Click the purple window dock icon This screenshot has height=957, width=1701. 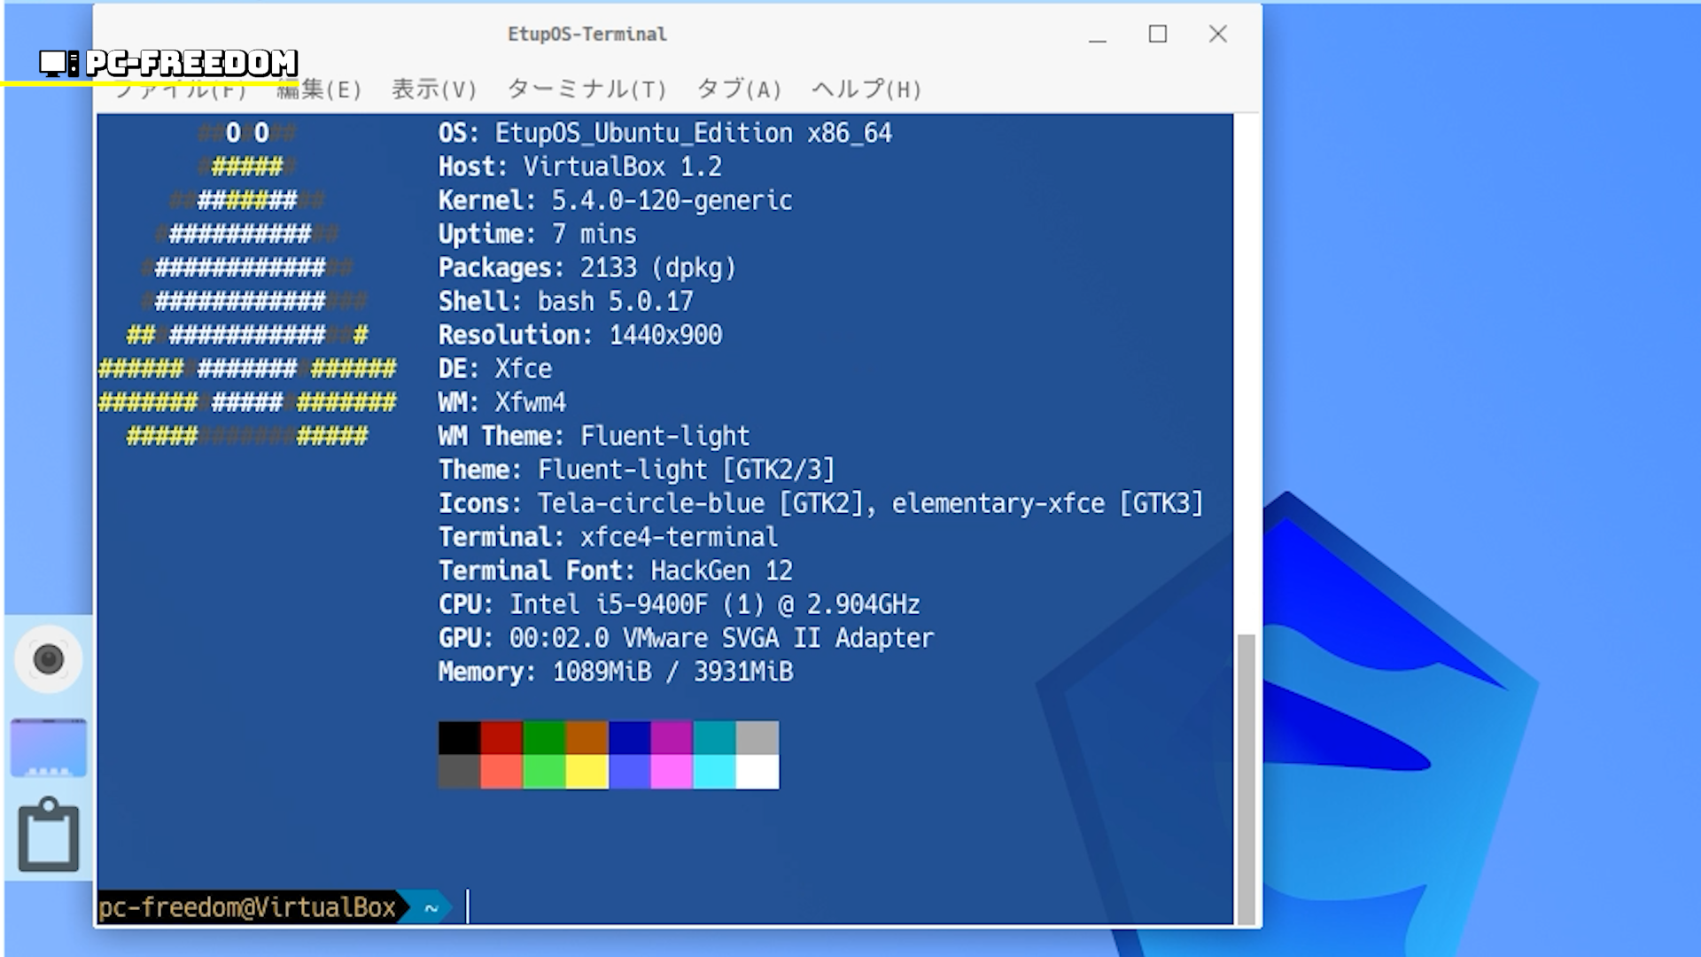49,748
